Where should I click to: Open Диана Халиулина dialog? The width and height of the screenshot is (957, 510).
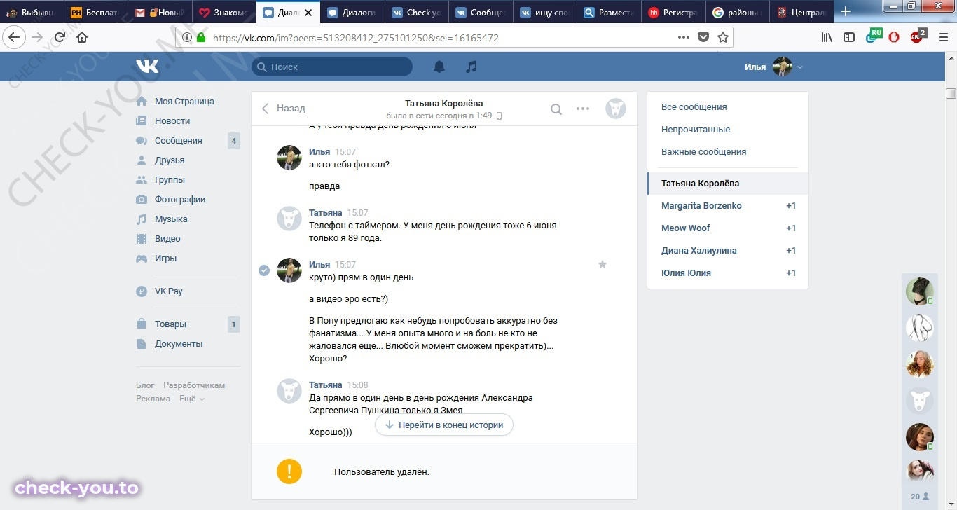pos(728,251)
